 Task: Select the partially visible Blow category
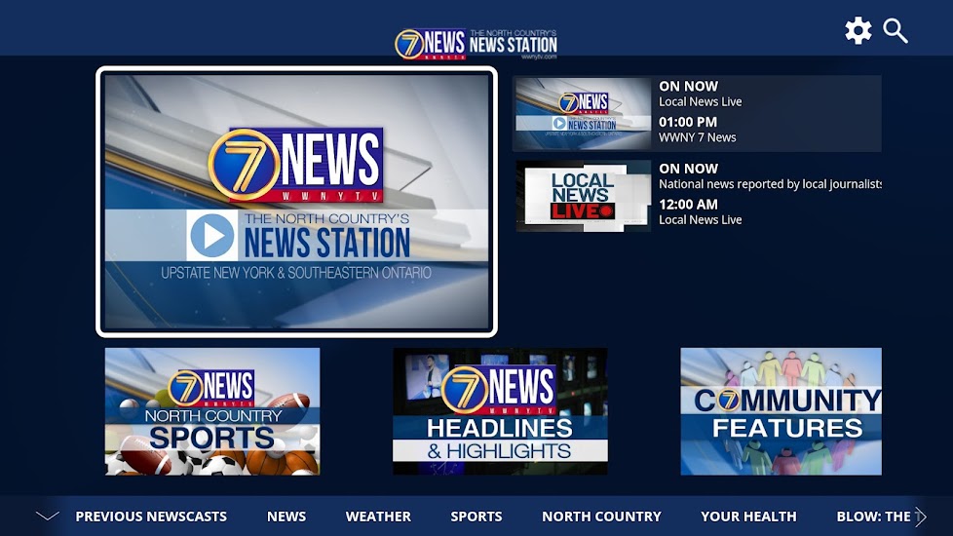point(873,517)
